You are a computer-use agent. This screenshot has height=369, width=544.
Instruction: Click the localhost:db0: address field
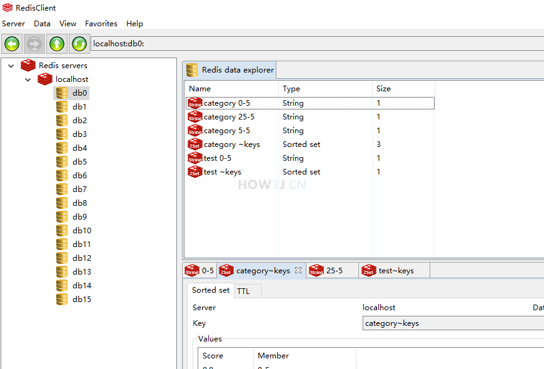[x=317, y=44]
